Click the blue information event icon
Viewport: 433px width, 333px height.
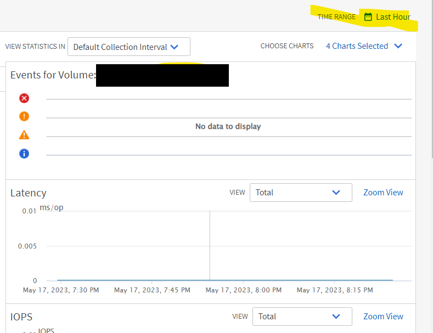pyautogui.click(x=24, y=154)
